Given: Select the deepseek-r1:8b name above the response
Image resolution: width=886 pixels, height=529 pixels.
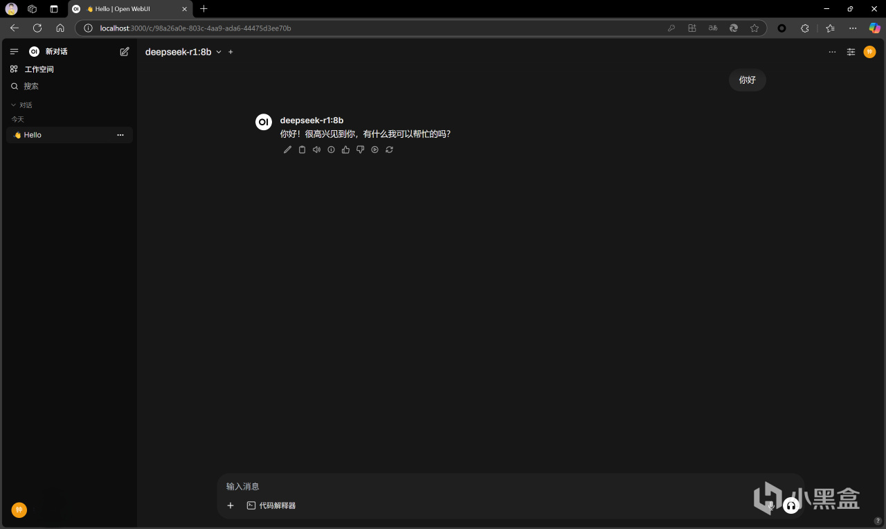Looking at the screenshot, I should tap(311, 120).
